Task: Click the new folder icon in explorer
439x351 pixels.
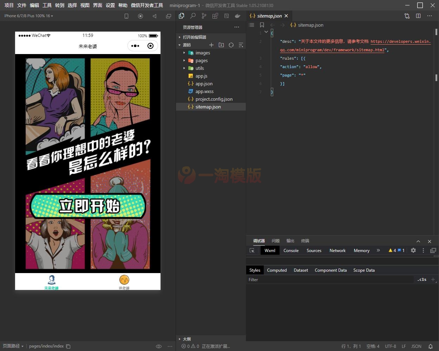Action: coord(221,45)
